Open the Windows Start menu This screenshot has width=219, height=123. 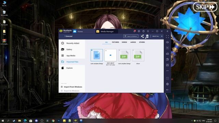coord(3,121)
